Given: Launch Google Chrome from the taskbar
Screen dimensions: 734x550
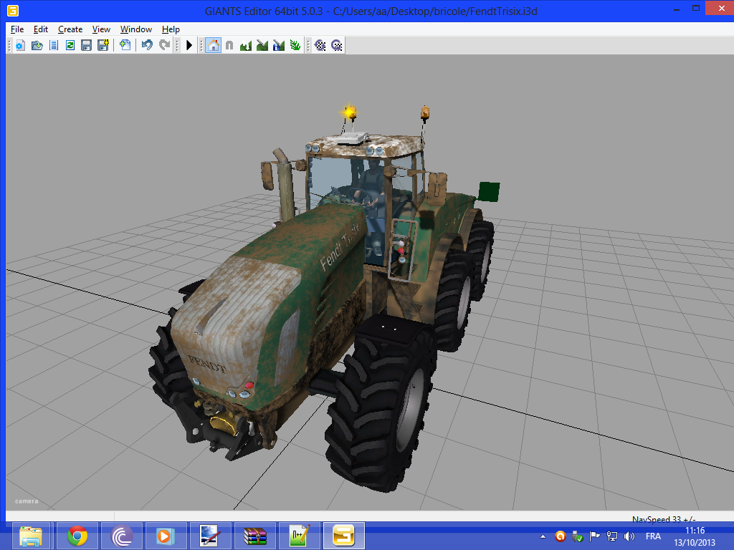Looking at the screenshot, I should [x=77, y=536].
